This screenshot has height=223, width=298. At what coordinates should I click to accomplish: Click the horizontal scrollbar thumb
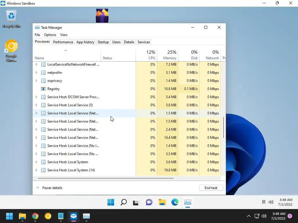tap(106, 178)
